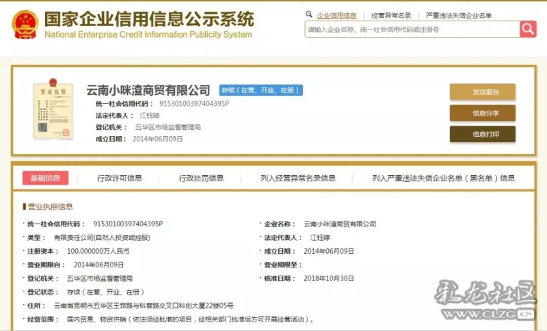Switch to the 行政许可信息 tab
The width and height of the screenshot is (547, 331).
[x=120, y=178]
